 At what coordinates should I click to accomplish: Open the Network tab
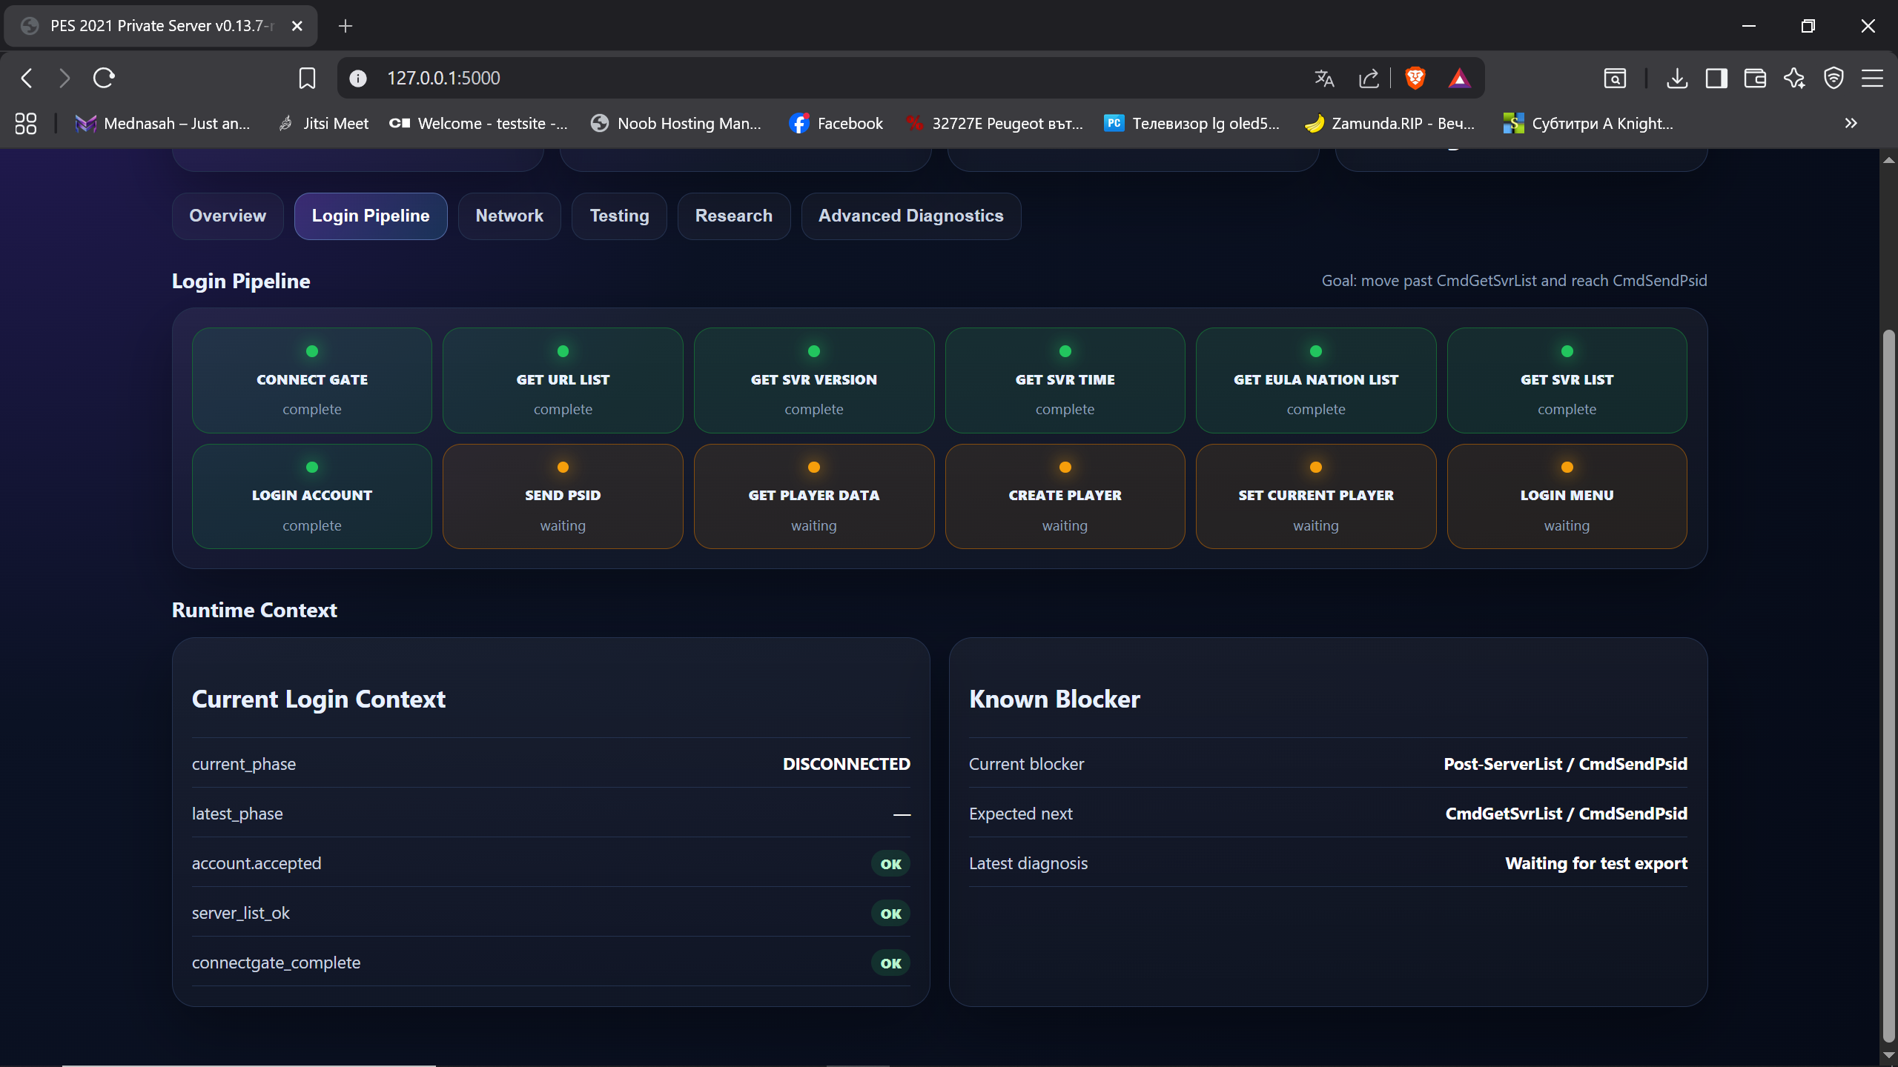(x=509, y=216)
